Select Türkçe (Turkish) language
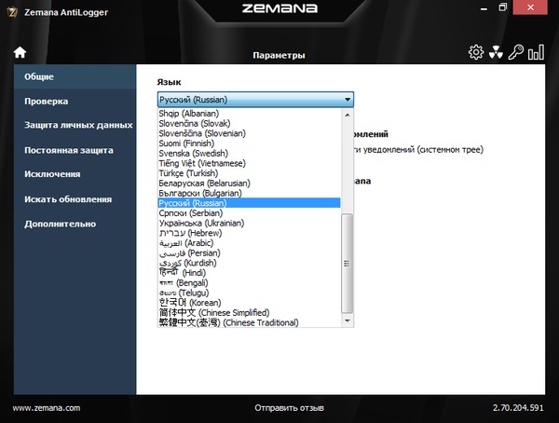 pyautogui.click(x=249, y=173)
